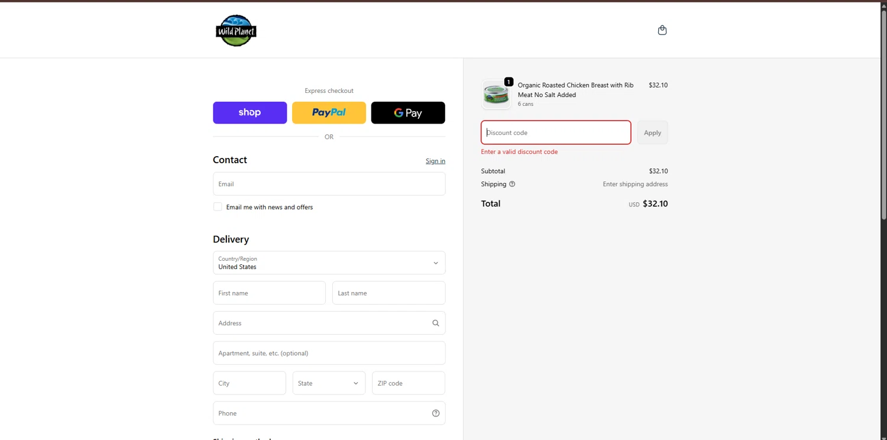Viewport: 887px width, 440px height.
Task: Click the Phone field help icon
Action: (x=436, y=413)
